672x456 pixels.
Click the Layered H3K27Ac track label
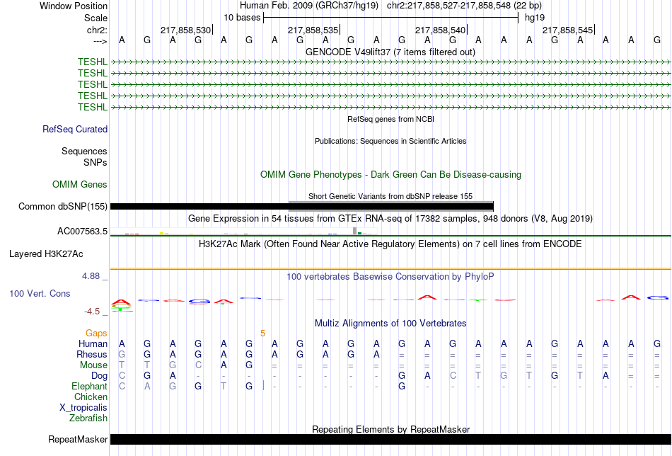coord(46,254)
